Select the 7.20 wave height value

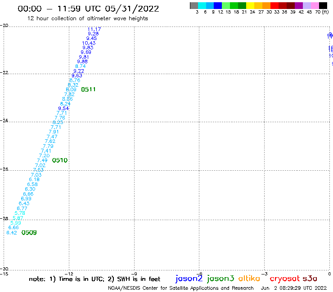[45, 155]
